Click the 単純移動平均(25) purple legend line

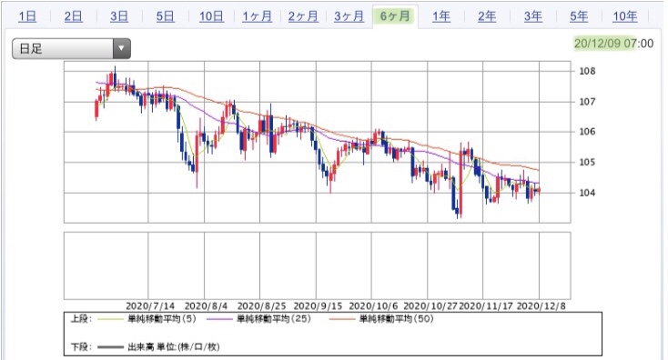[x=219, y=319]
